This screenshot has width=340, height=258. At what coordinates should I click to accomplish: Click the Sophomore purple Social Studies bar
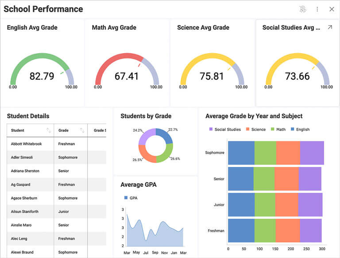point(312,153)
